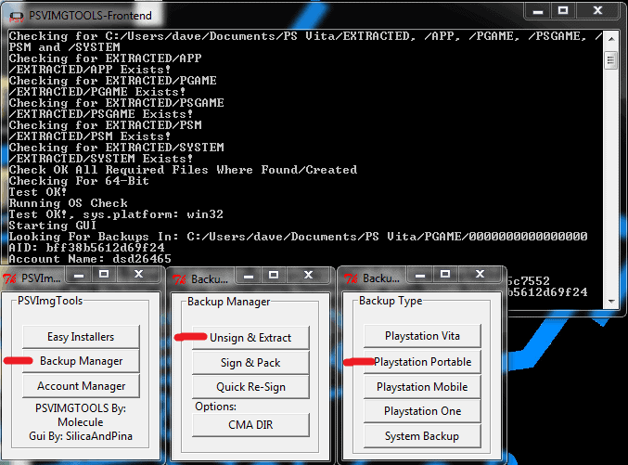Screen dimensions: 628x465
Task: Click the 'Checking for EXTRACTED/PSGAME' console line
Action: [x=116, y=103]
